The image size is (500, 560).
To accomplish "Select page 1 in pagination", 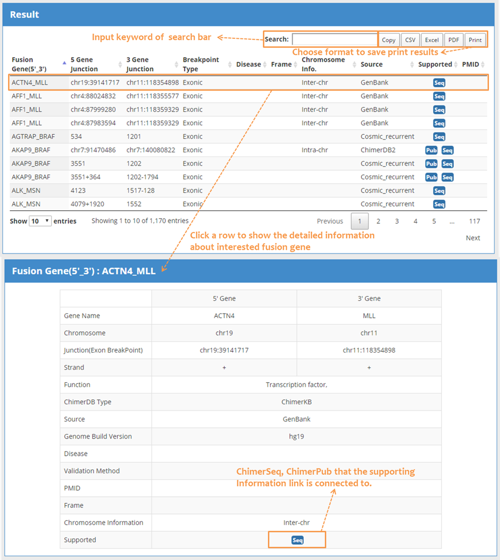I will (x=360, y=221).
